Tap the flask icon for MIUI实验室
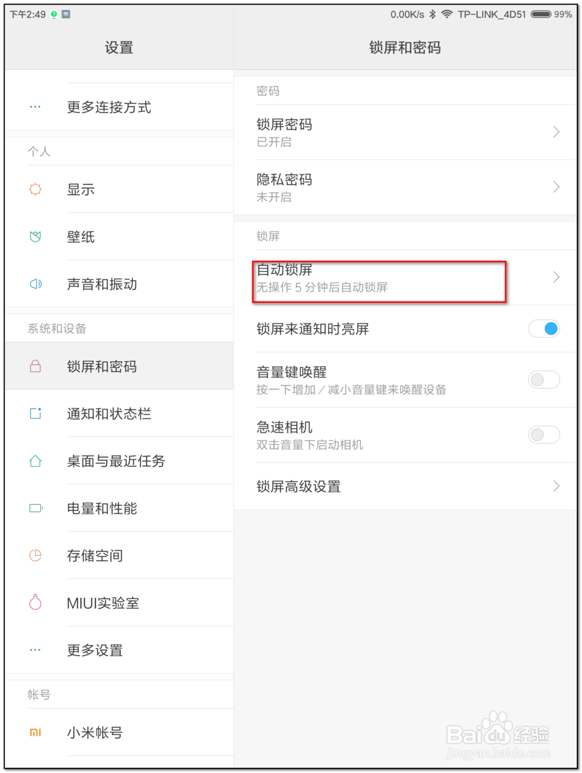The width and height of the screenshot is (582, 773). 36,602
